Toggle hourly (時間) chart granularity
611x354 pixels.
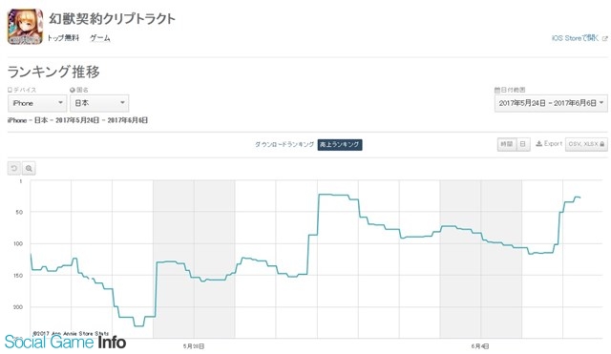(x=507, y=144)
